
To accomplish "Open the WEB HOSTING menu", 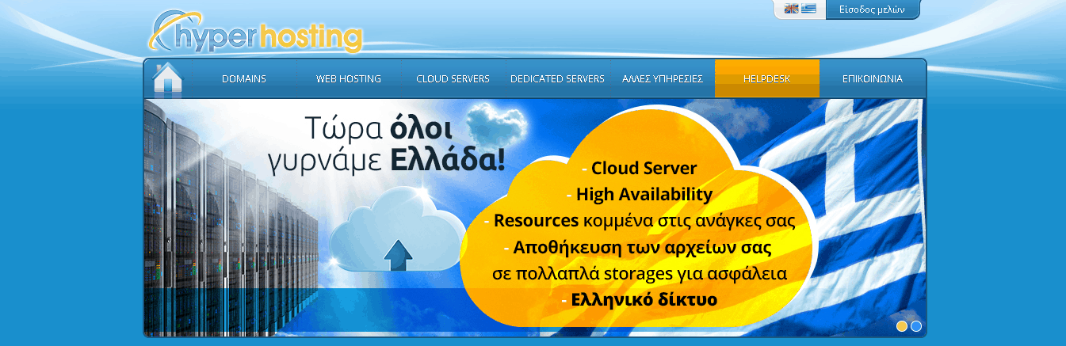I will pos(349,79).
